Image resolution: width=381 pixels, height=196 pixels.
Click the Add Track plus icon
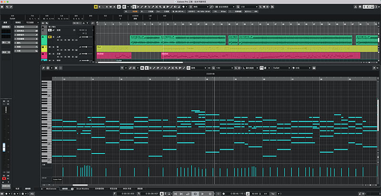coord(43,23)
